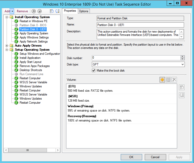Click into the Disk number field
Viewport: 194px width, 163px height.
coord(136,58)
